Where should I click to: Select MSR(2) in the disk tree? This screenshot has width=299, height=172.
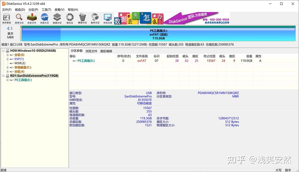point(20,63)
